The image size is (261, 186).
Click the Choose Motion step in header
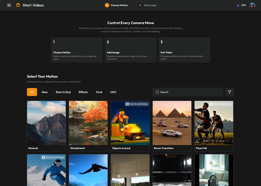point(116,5)
